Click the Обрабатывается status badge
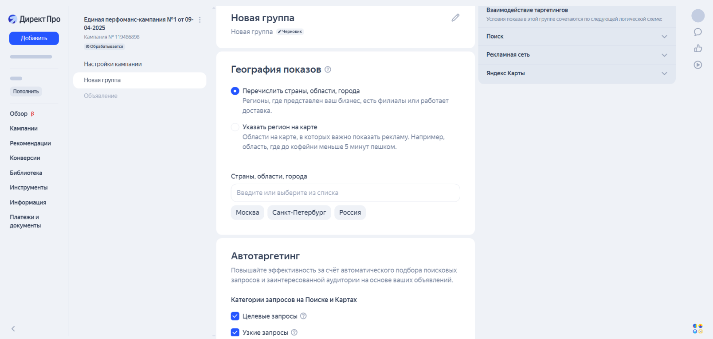Viewport: 713px width, 339px height. click(x=105, y=46)
